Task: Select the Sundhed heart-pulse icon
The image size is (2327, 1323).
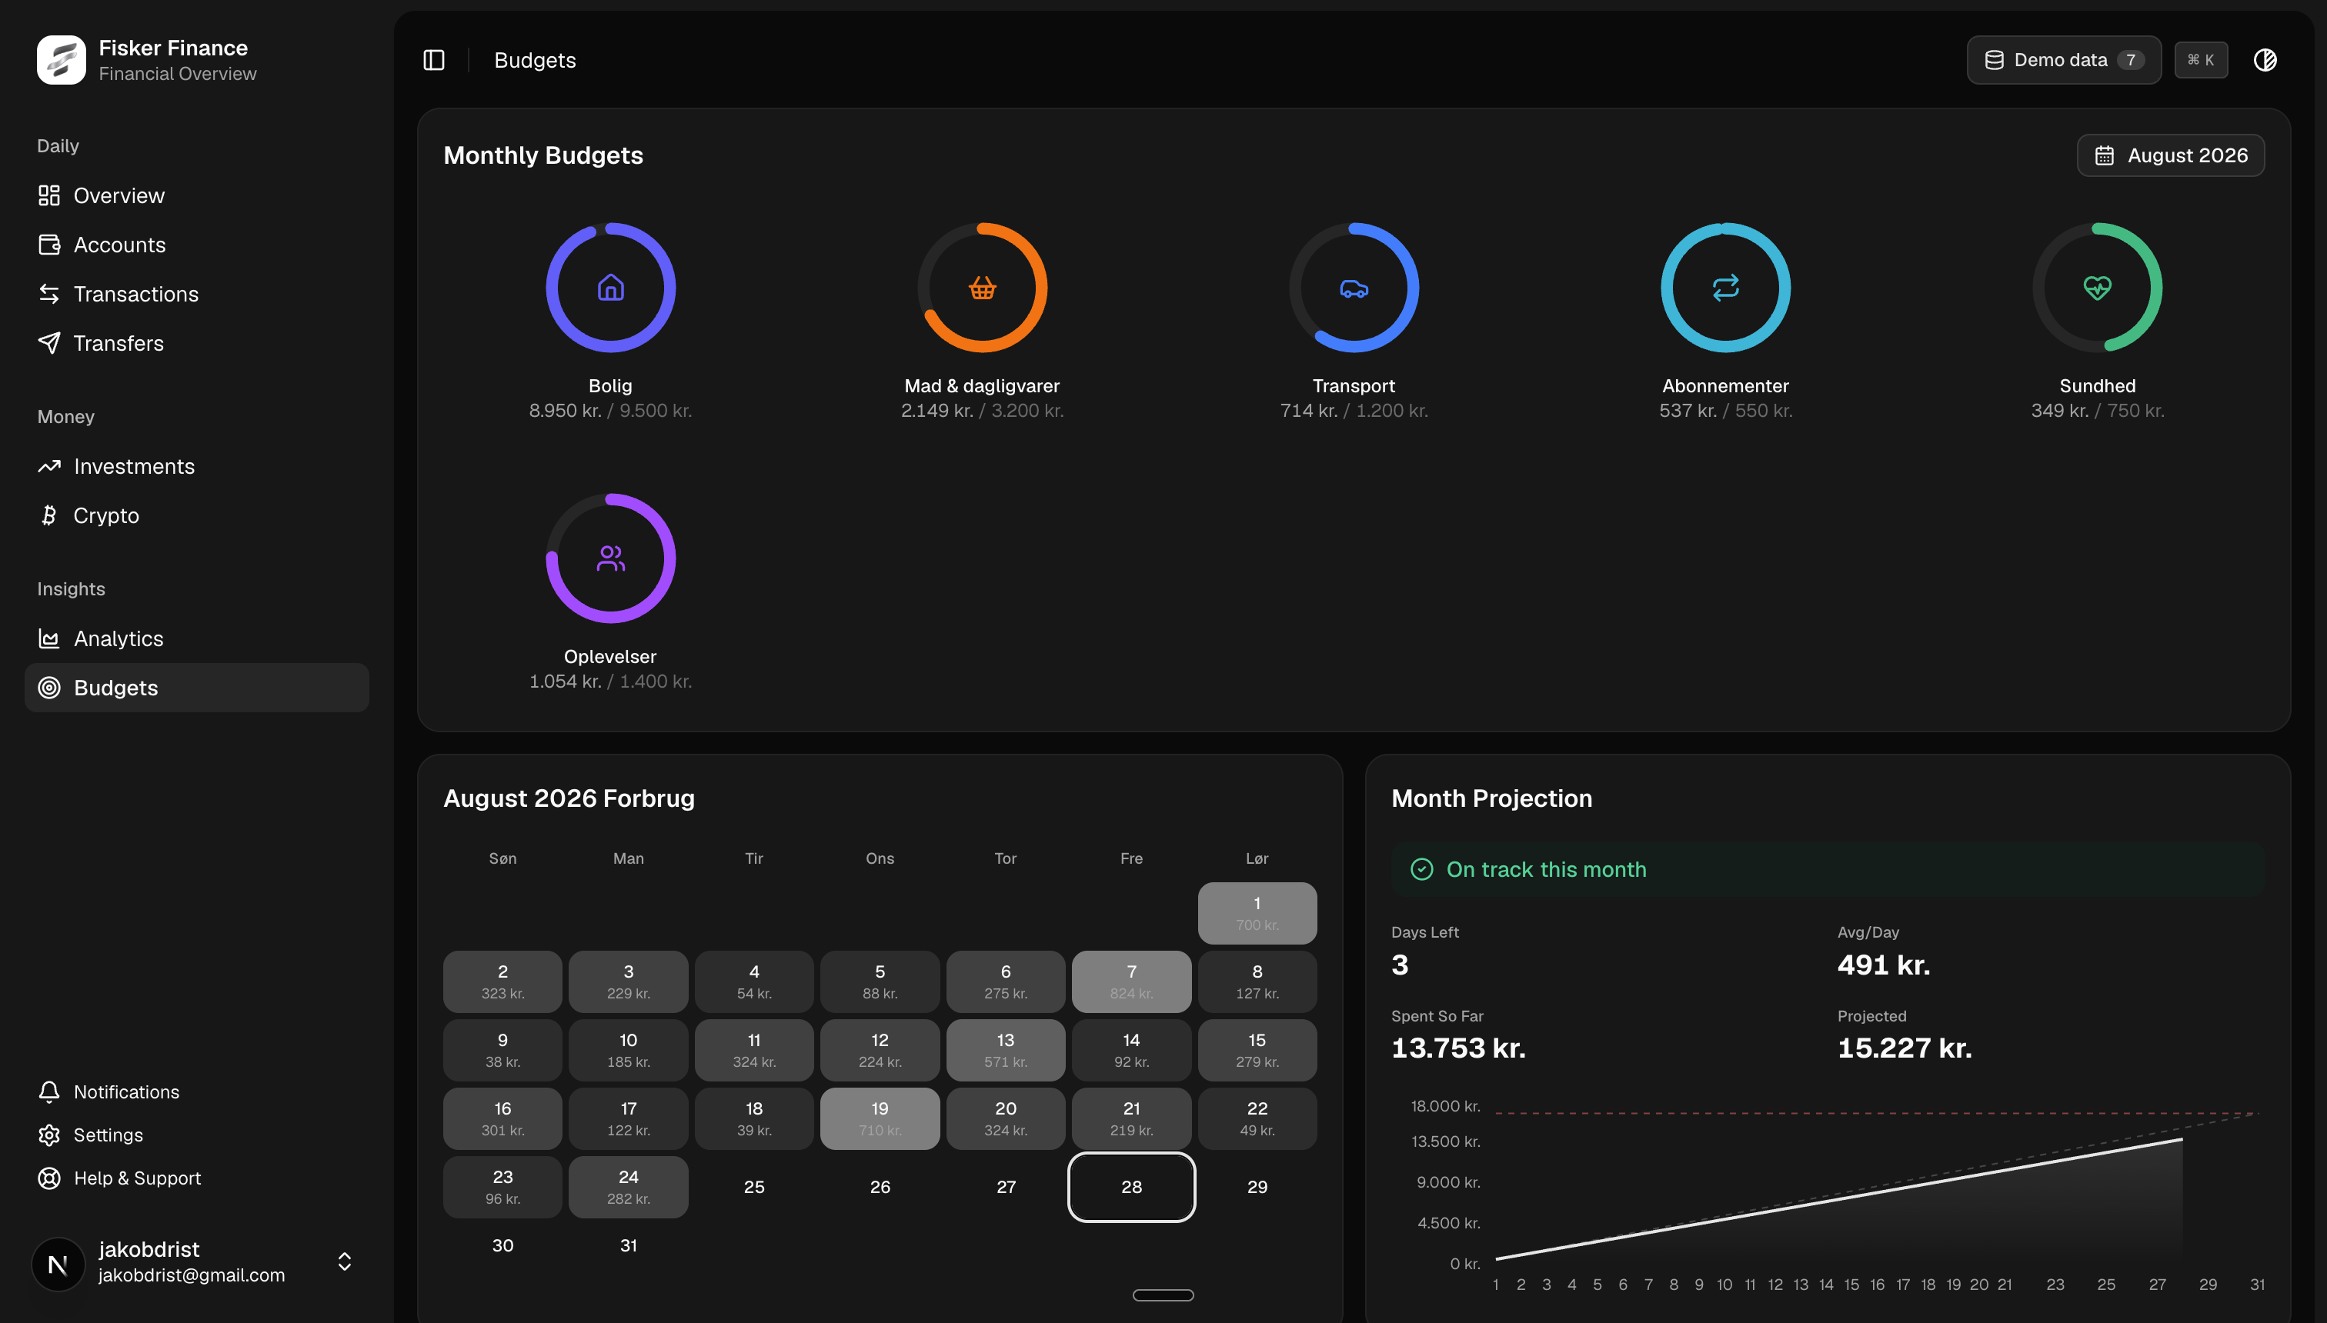Action: [x=2097, y=288]
